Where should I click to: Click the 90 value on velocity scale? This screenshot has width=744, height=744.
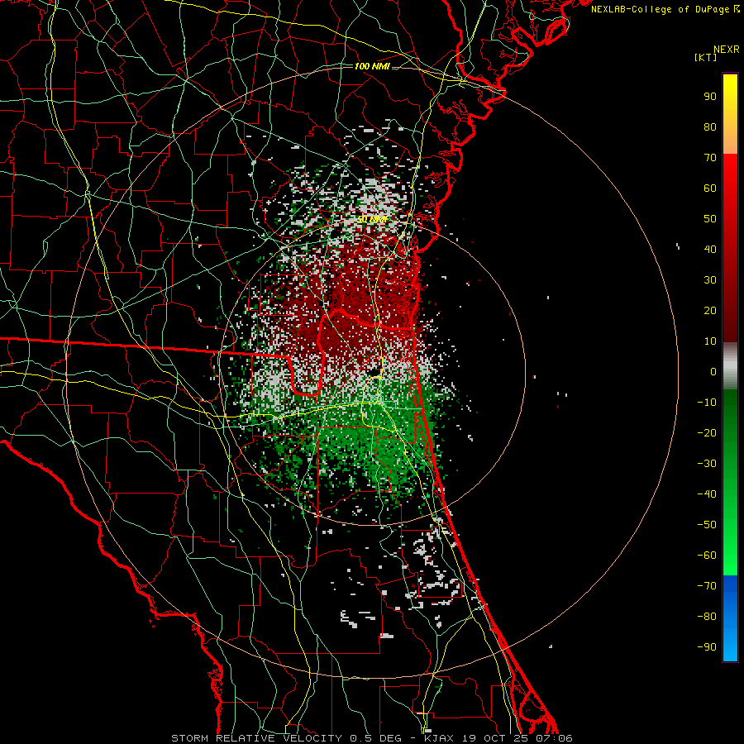pyautogui.click(x=710, y=97)
